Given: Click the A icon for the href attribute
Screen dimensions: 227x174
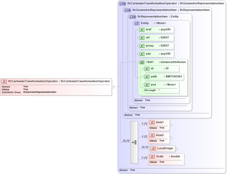Looking at the screenshot, I should click(142, 30).
